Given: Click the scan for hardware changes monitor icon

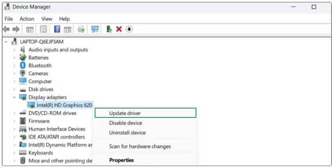Looking at the screenshot, I should point(95,29).
